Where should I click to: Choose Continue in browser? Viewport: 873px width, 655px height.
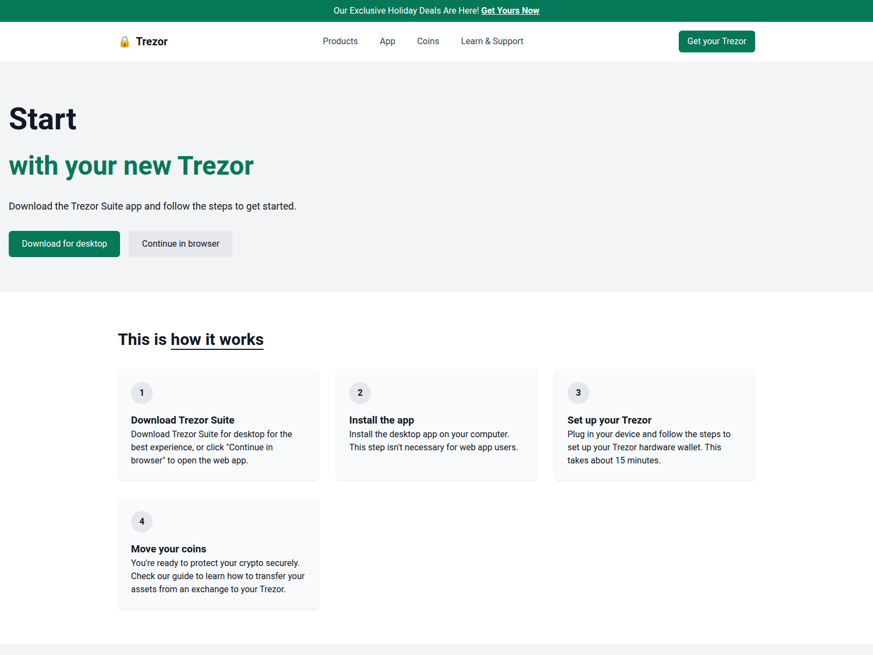tap(181, 244)
